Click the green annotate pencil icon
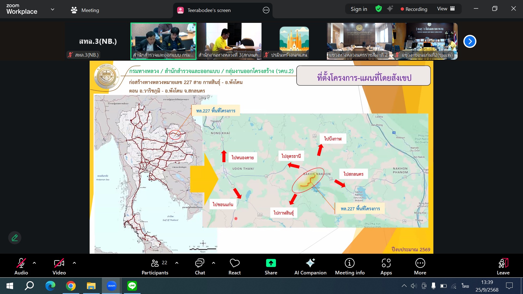Image resolution: width=523 pixels, height=294 pixels. (x=15, y=238)
